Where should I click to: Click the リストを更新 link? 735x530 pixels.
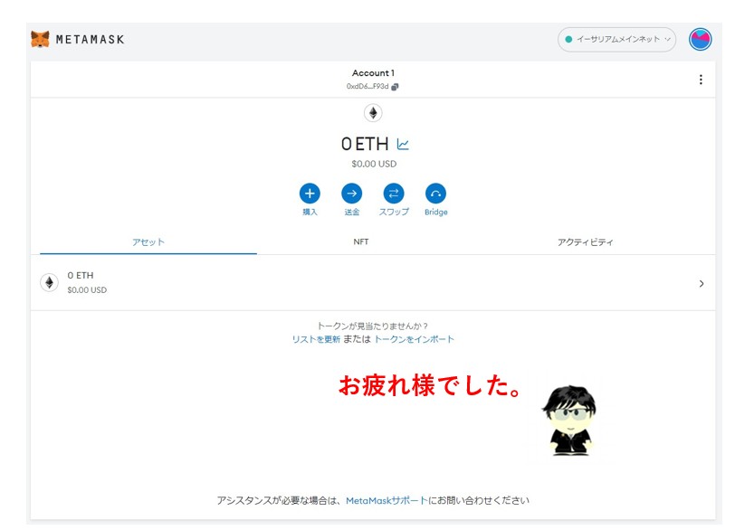(316, 339)
